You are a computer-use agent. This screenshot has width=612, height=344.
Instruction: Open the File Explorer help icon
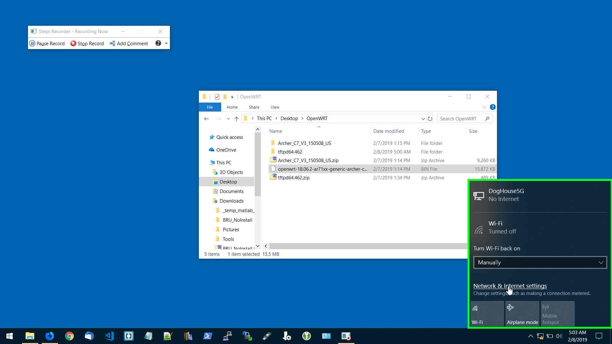(x=492, y=107)
